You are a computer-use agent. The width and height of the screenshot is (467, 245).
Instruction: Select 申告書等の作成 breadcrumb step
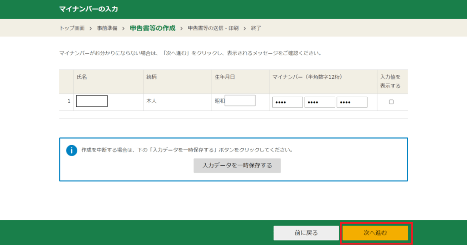[x=152, y=28]
